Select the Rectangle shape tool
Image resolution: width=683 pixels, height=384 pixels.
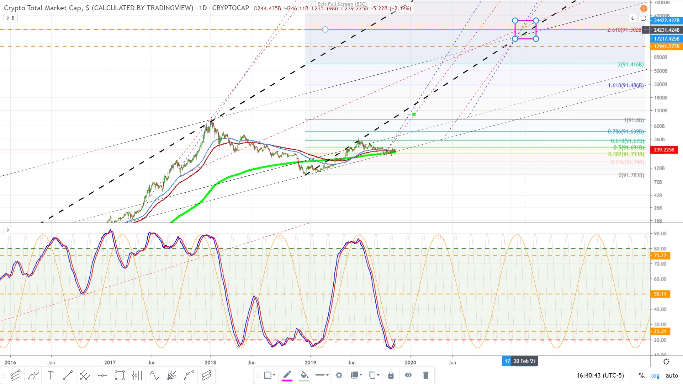[120, 375]
